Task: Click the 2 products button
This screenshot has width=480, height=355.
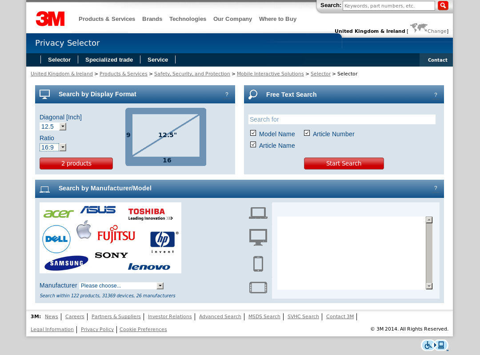Action: [76, 163]
